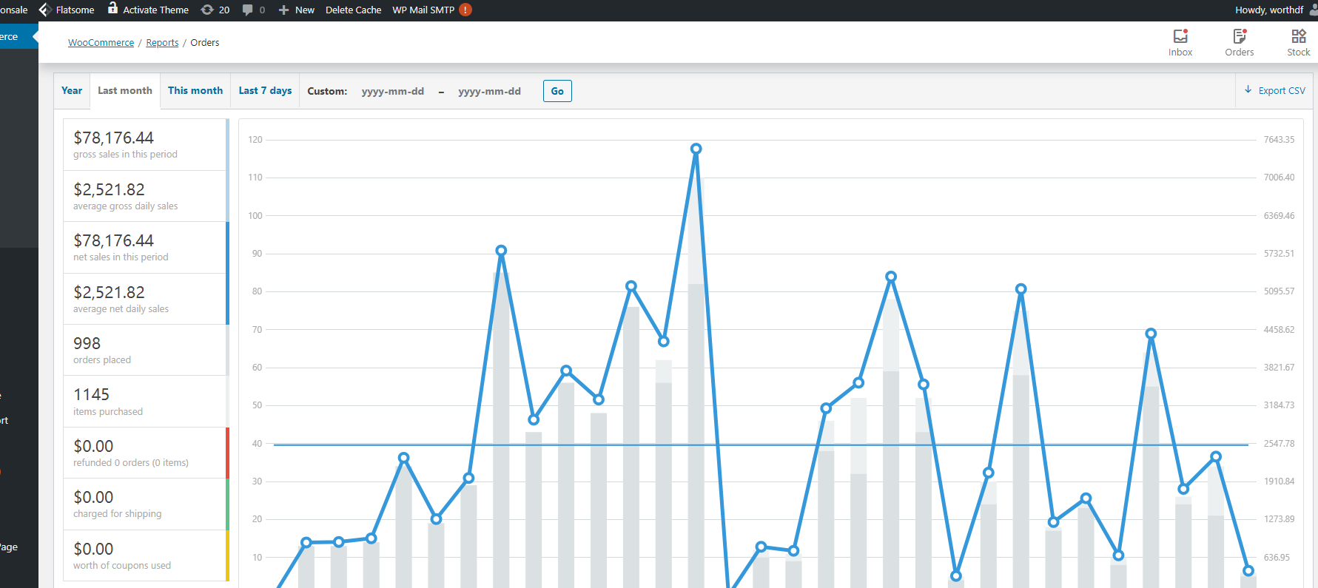1318x588 pixels.
Task: Click the 120 left axis label
Action: click(255, 139)
